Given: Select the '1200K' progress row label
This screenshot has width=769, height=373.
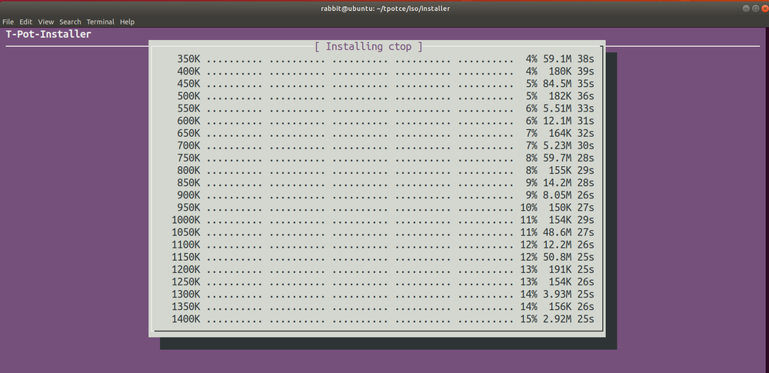Looking at the screenshot, I should 186,269.
